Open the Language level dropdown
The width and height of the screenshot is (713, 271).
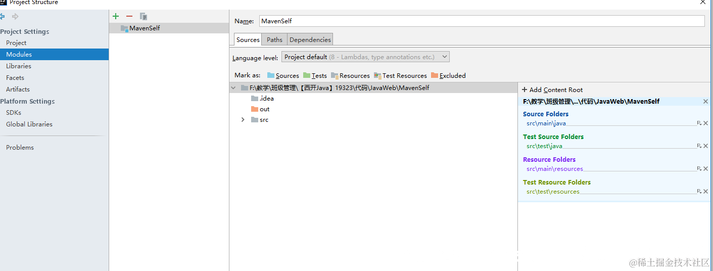point(365,57)
